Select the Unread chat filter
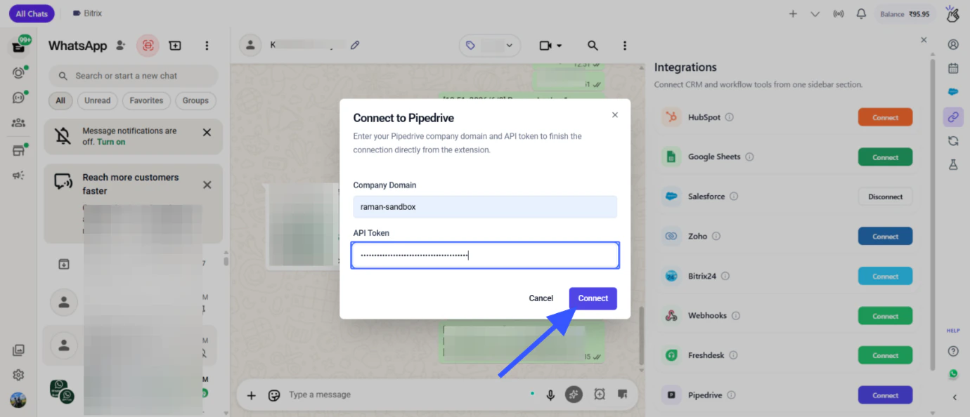The width and height of the screenshot is (970, 417). (98, 100)
